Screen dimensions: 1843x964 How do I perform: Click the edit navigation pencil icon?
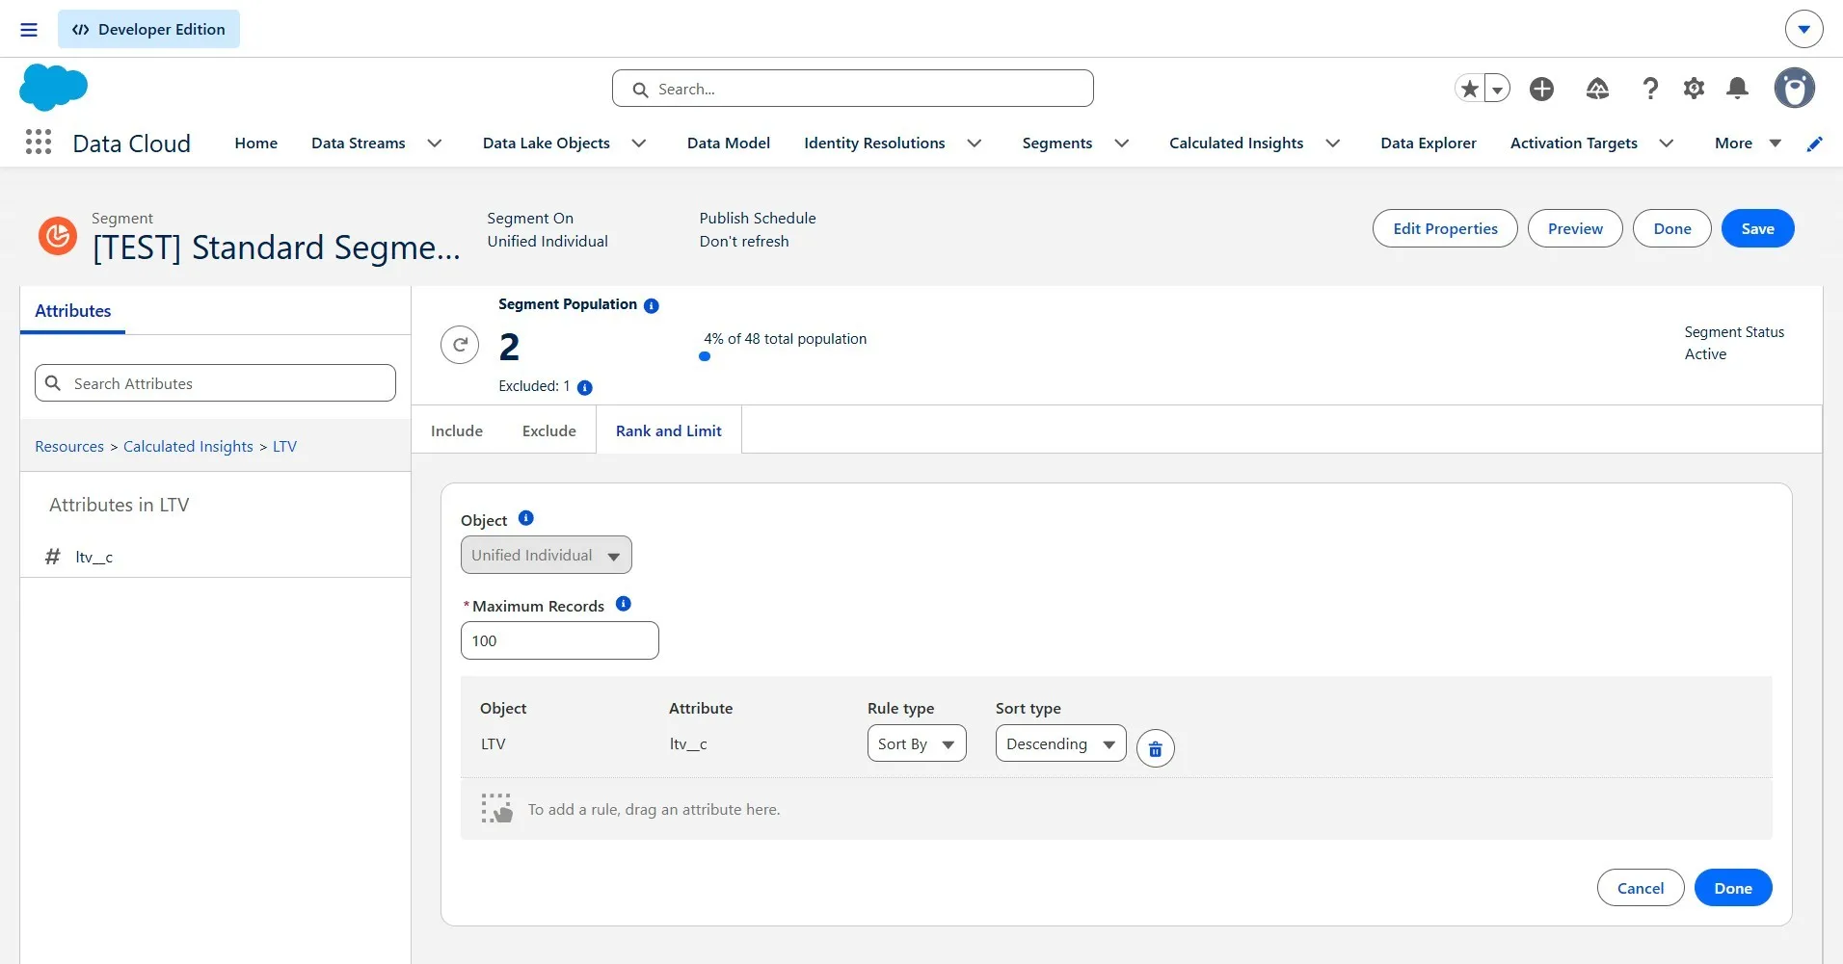click(1815, 143)
